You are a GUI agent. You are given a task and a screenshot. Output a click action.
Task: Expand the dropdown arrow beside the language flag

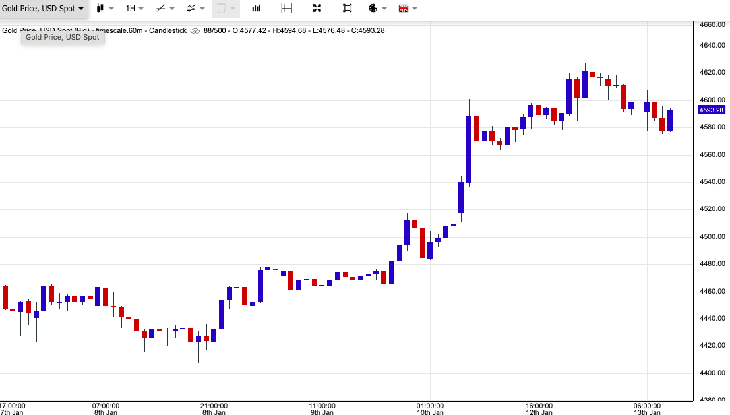[x=415, y=8]
